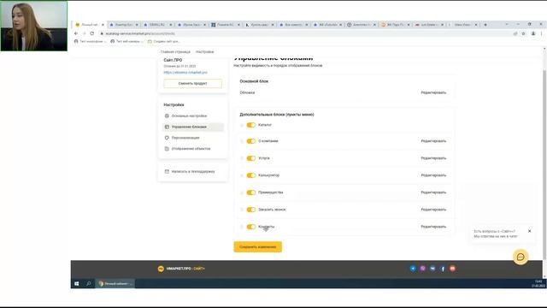Open VK icon in page footer
This screenshot has height=308, width=547.
coord(432,269)
